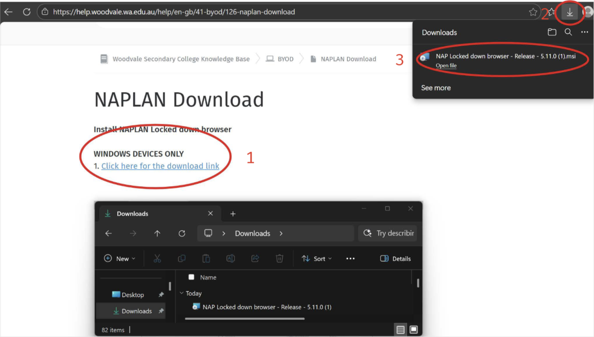Click the Details pane button
Screen dimensions: 594x337
[395, 259]
